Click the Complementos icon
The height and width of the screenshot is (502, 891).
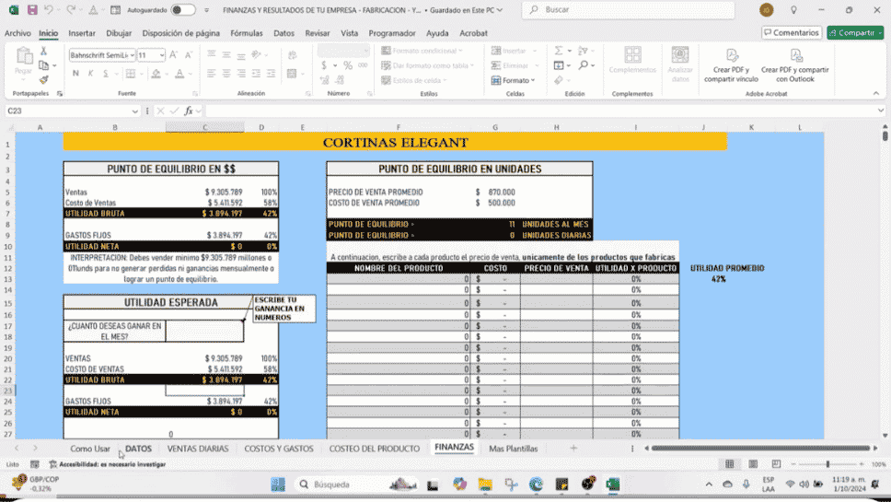[x=632, y=60]
